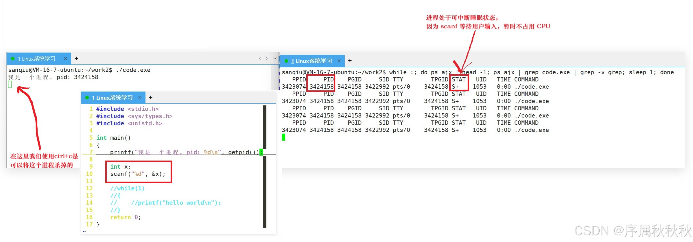
Task: Click "return 0;" on line 16
Action: 126,217
